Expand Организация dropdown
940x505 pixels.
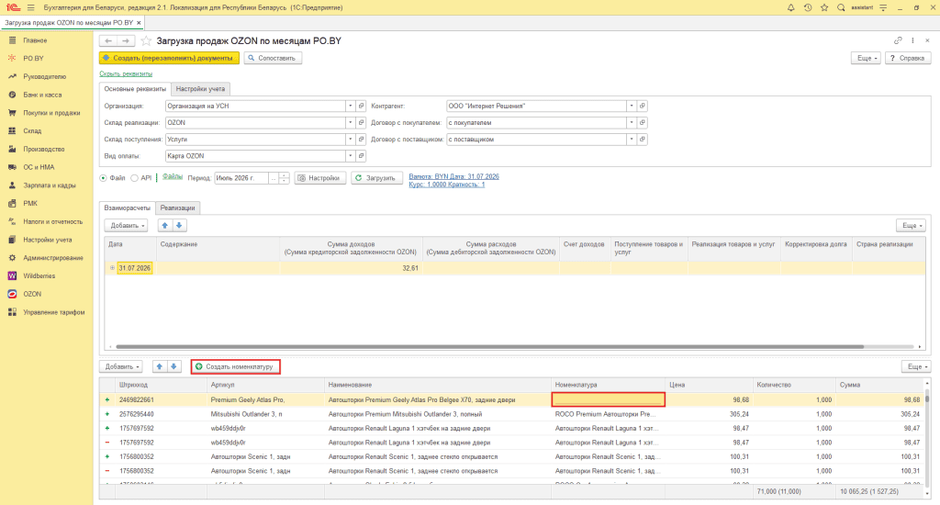tap(350, 107)
